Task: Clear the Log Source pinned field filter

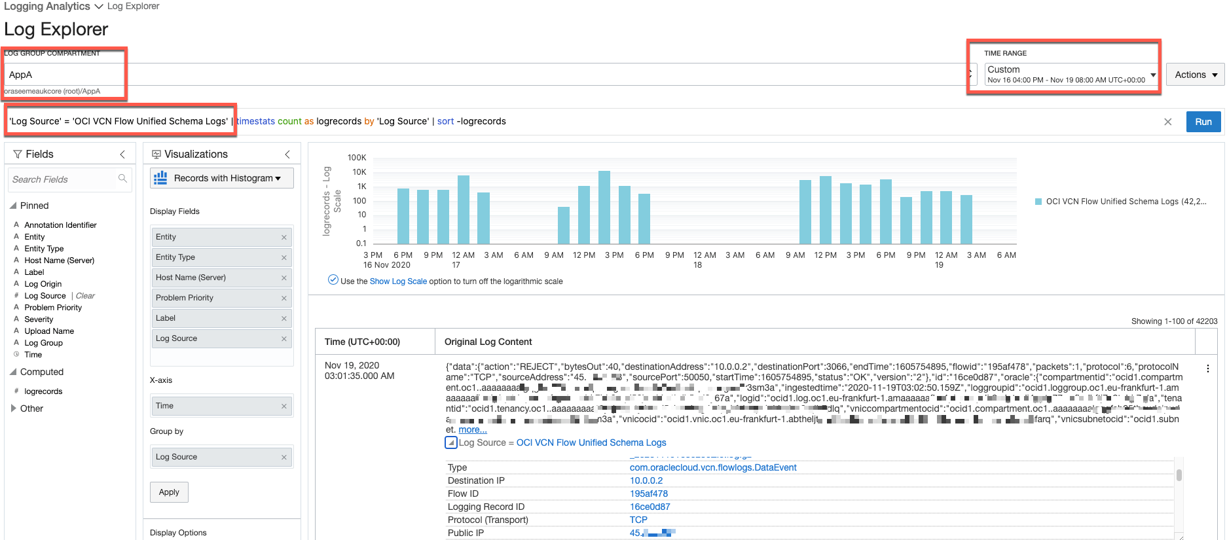Action: pos(85,296)
